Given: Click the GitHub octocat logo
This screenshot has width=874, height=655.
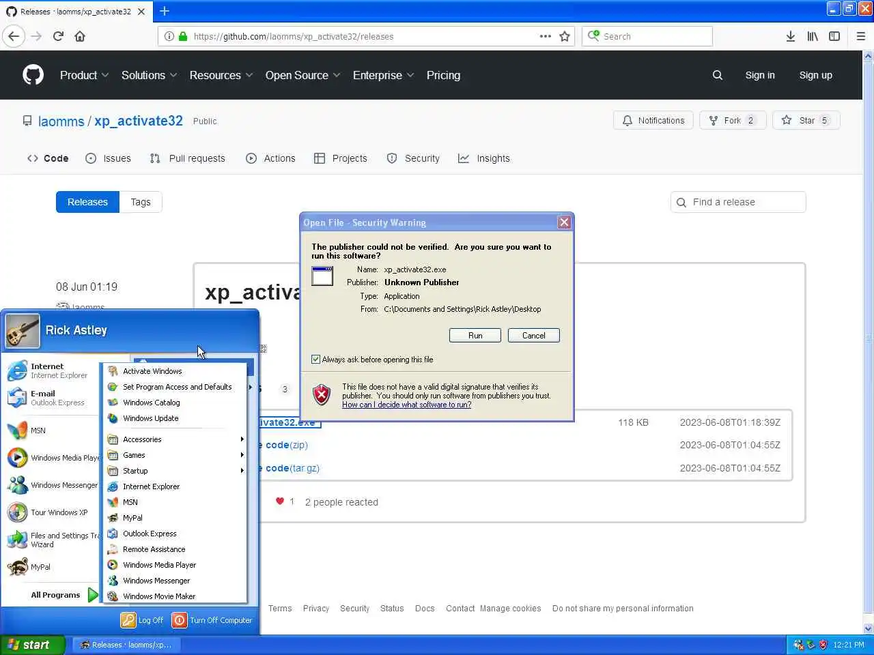Looking at the screenshot, I should point(33,75).
